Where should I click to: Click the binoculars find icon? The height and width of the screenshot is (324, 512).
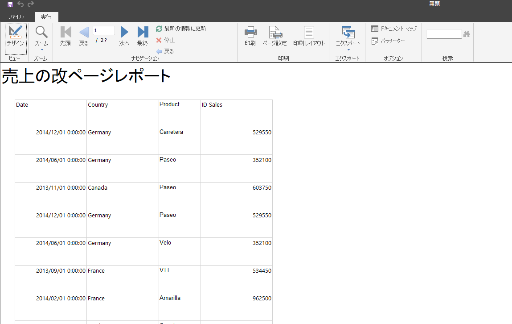[x=467, y=34]
